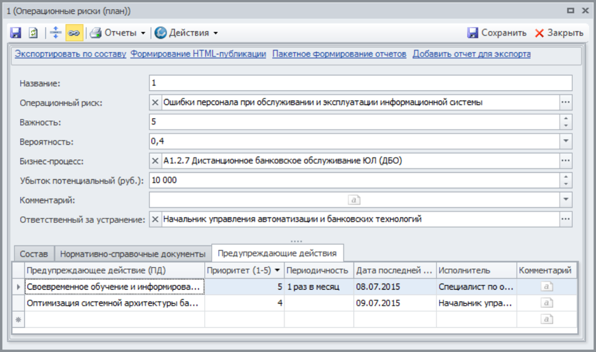596x352 pixels.
Task: Click the Название input field
Action: 360,83
